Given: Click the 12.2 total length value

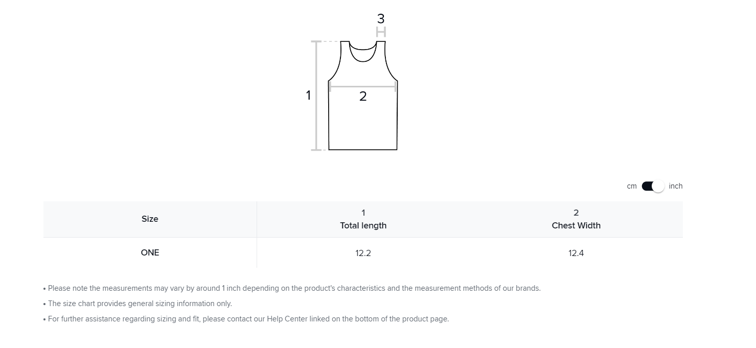Looking at the screenshot, I should [x=363, y=253].
